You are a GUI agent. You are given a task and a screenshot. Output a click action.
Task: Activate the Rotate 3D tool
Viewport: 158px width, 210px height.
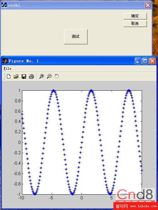[x=57, y=76]
